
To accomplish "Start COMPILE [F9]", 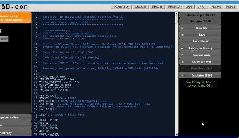I will [200, 62].
